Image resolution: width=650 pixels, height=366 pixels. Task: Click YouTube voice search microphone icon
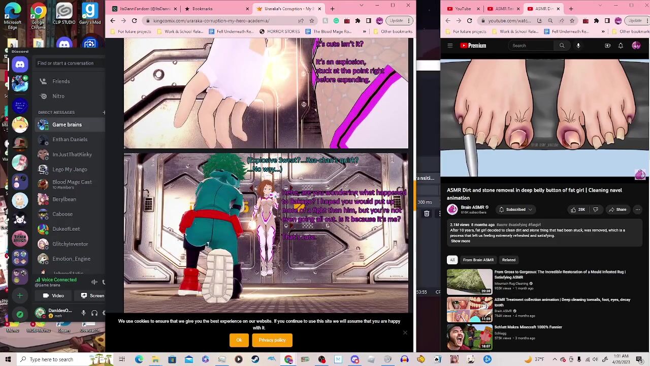[578, 46]
